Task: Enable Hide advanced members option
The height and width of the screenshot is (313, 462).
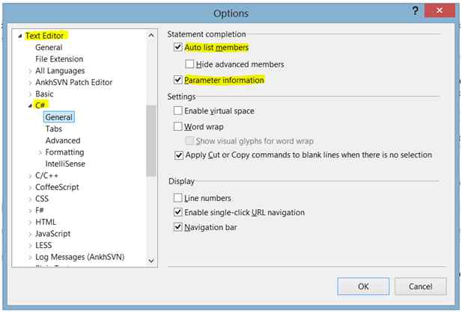Action: [x=190, y=63]
